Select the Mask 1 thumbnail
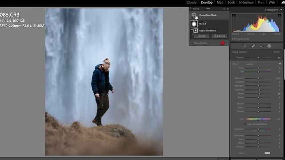The image size is (285, 160). click(194, 24)
